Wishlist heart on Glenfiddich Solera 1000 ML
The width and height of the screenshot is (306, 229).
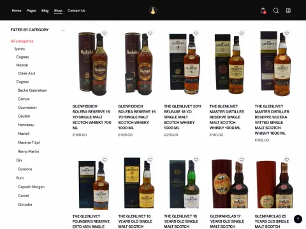(150, 33)
